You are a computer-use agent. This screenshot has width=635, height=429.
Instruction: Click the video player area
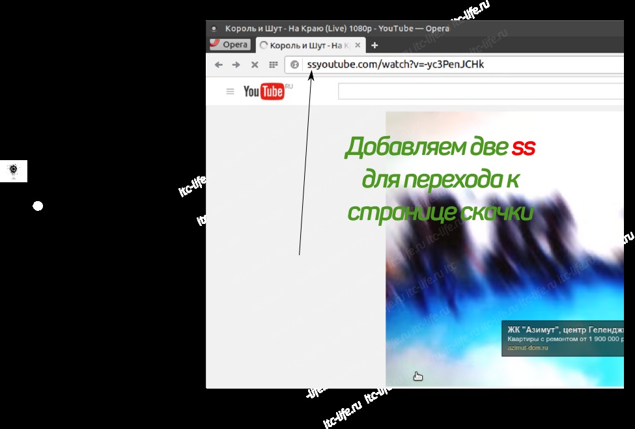[505, 249]
